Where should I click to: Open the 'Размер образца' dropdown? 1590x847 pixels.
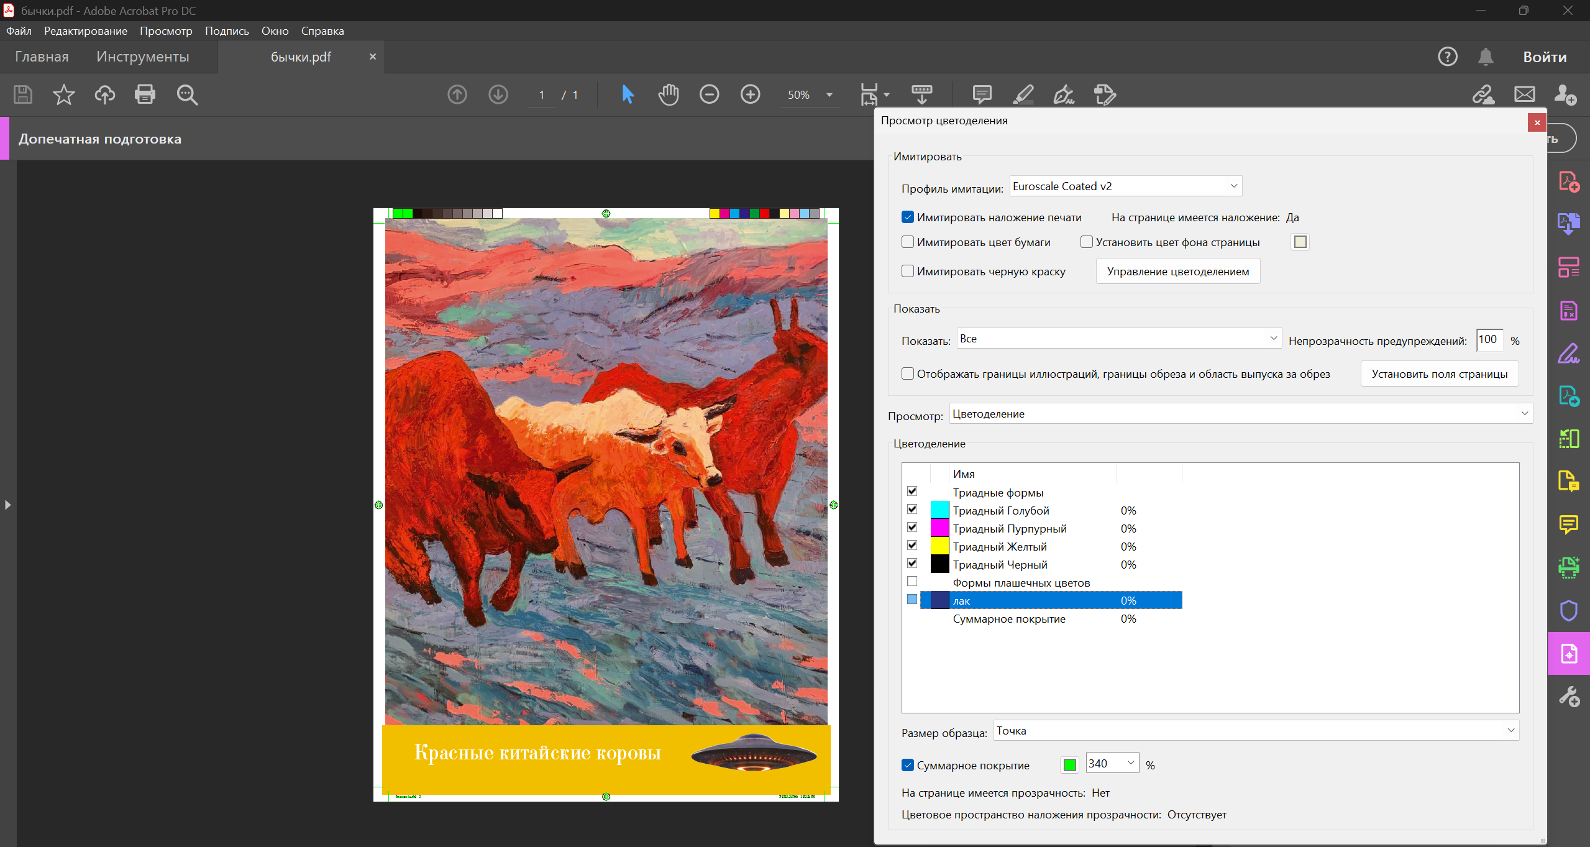1256,730
